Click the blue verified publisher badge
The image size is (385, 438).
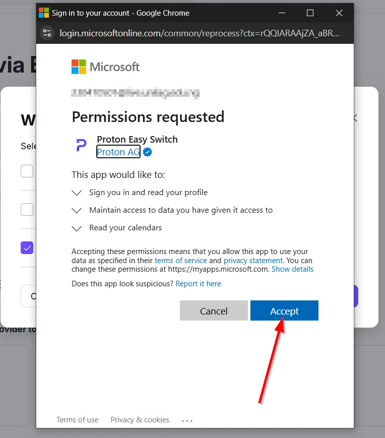148,152
